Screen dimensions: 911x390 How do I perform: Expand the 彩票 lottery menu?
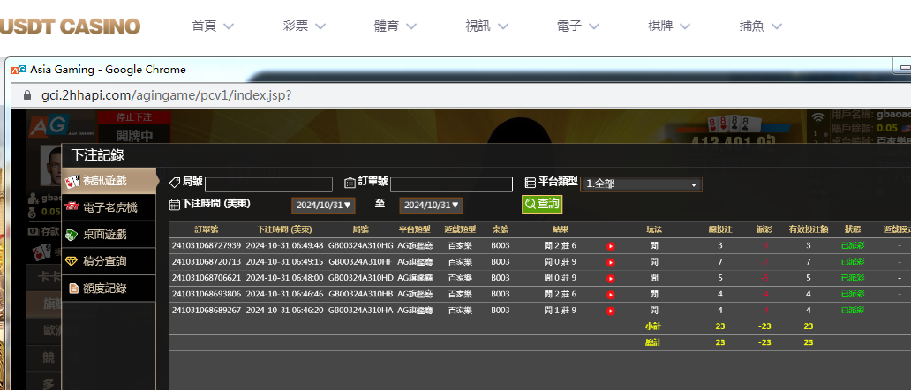click(305, 26)
